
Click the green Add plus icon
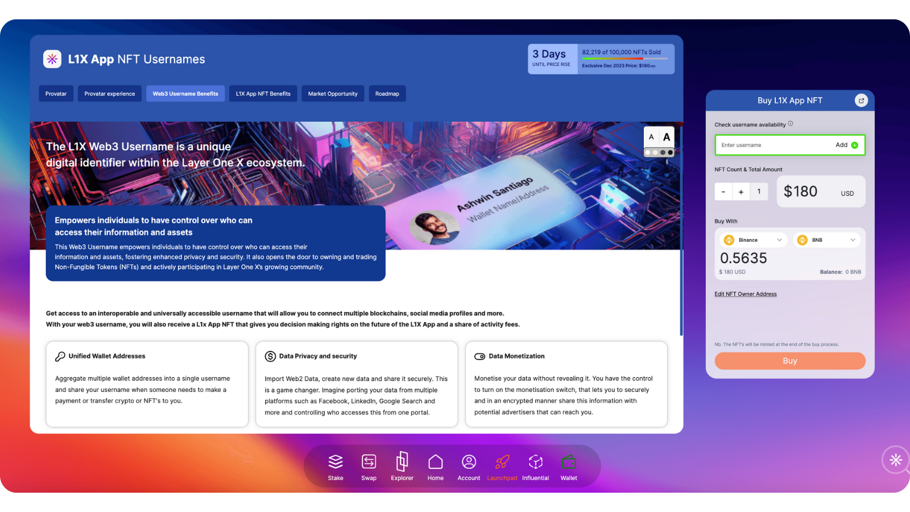click(854, 145)
